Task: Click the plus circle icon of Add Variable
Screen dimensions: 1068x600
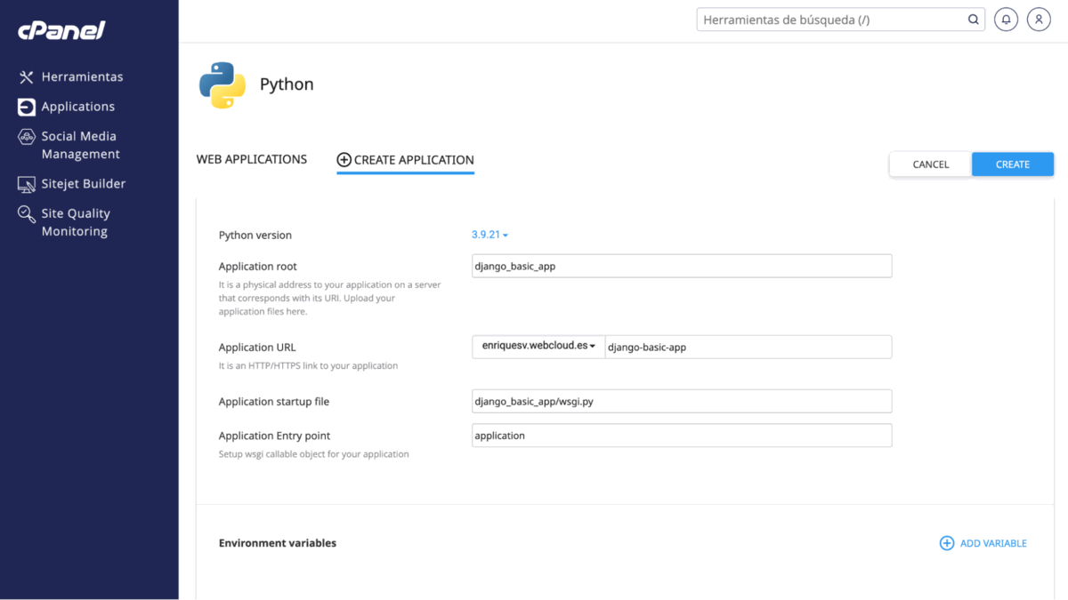Action: click(x=947, y=543)
